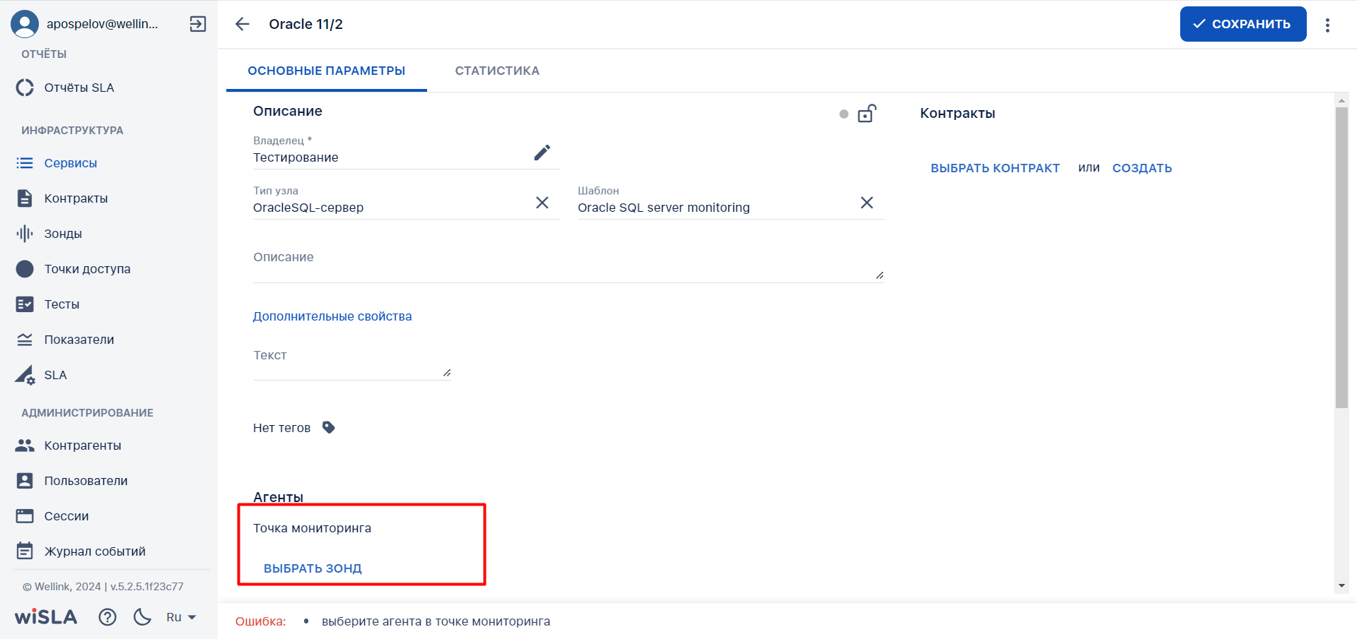Click the Сессии window icon
Viewport: 1357px width, 639px height.
[x=25, y=516]
